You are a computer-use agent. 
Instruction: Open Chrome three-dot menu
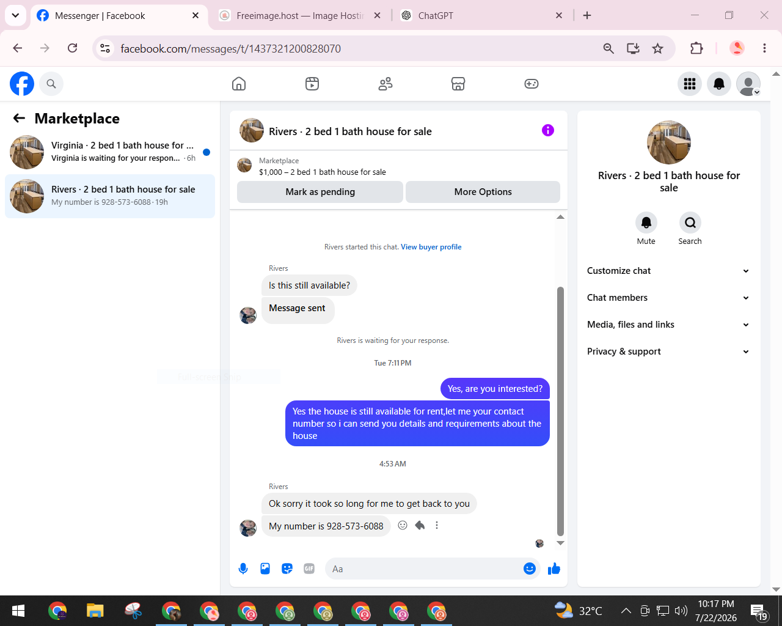coord(764,48)
